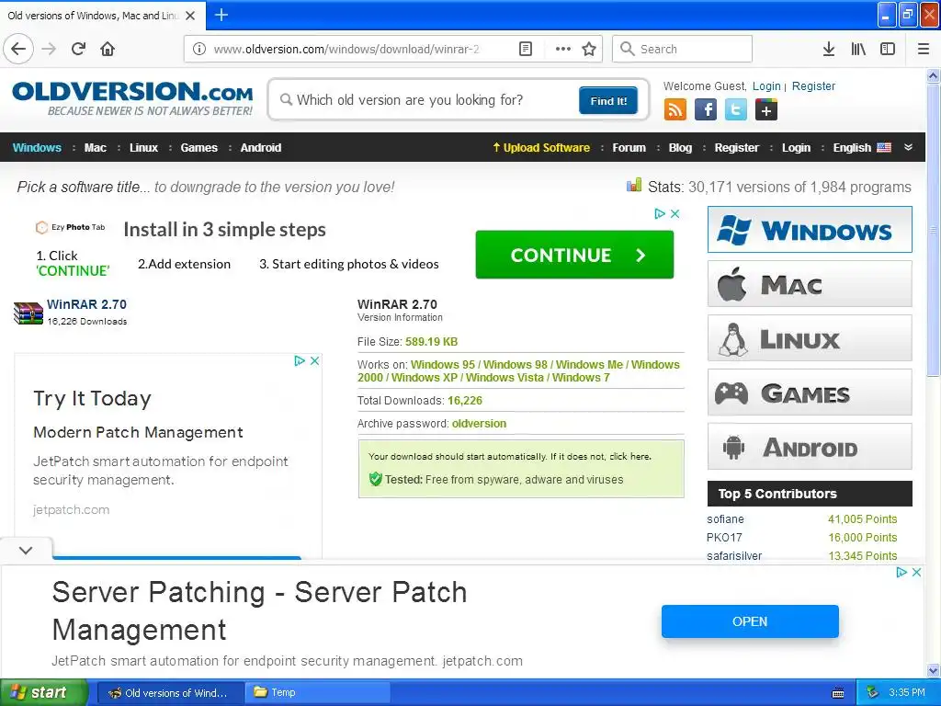Viewport: 941px width, 706px height.
Task: Open Forum in nav bar
Action: point(629,148)
